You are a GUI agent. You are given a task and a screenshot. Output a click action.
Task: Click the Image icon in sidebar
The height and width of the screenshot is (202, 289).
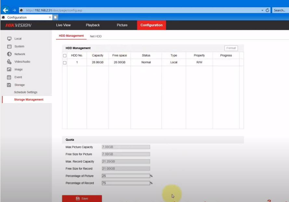click(9, 69)
